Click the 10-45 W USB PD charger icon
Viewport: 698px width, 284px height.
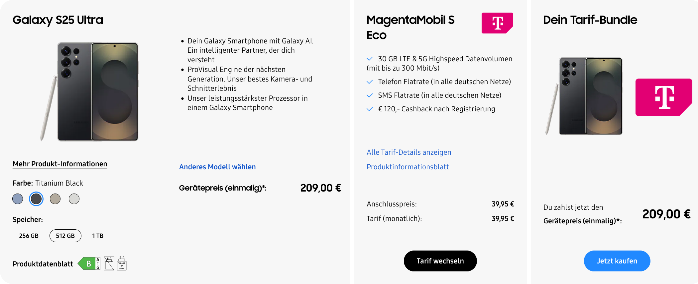[122, 263]
